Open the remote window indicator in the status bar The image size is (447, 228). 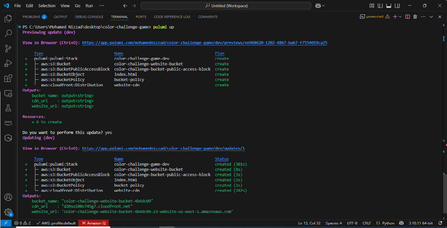(x=6, y=223)
